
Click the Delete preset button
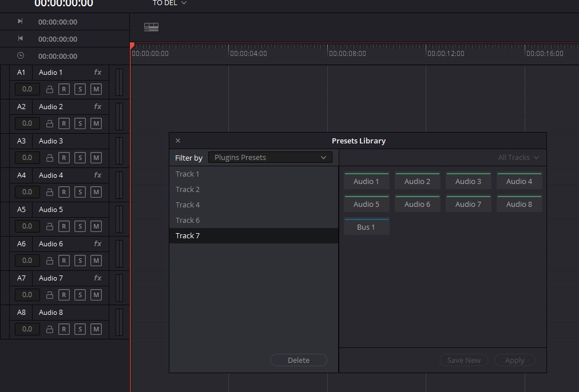(x=298, y=361)
